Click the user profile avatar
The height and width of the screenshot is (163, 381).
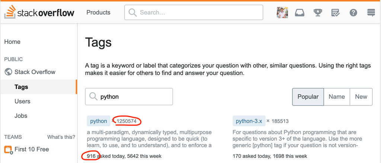(282, 13)
